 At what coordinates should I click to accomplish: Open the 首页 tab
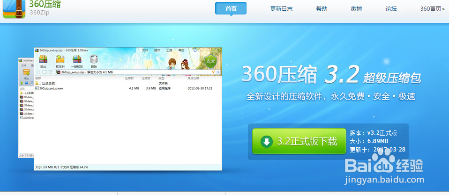point(231,8)
